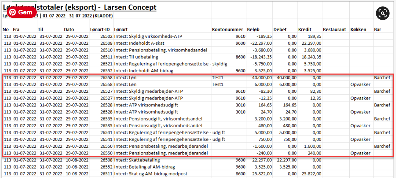Select the Lønart-ID cell 26502
Viewport: 396px width, 178px height.
pyautogui.click(x=106, y=36)
